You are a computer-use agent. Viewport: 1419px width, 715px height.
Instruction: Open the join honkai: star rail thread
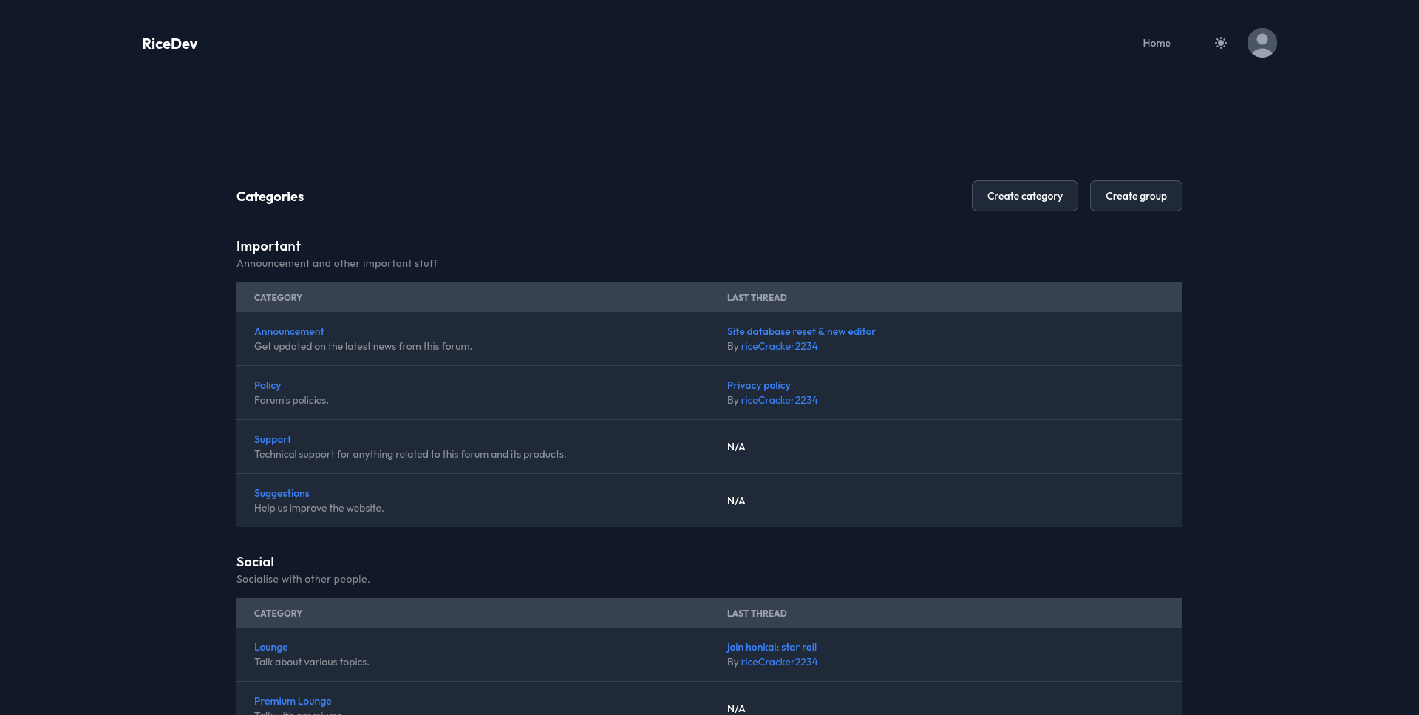click(x=772, y=647)
